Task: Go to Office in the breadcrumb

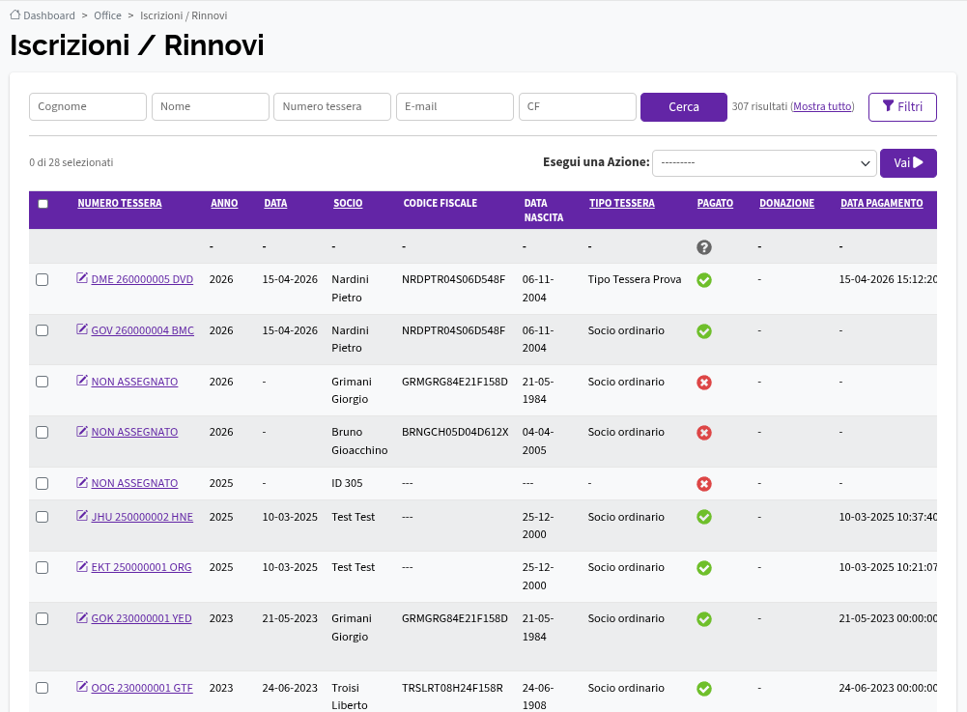Action: (107, 15)
